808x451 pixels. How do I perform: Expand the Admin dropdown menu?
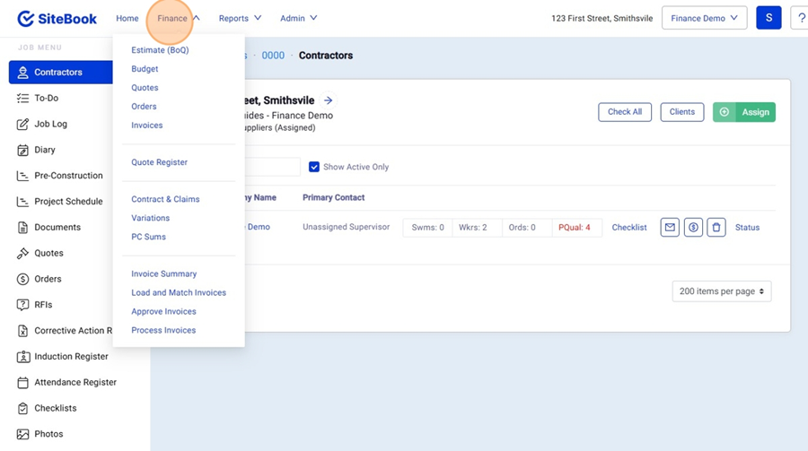[298, 18]
